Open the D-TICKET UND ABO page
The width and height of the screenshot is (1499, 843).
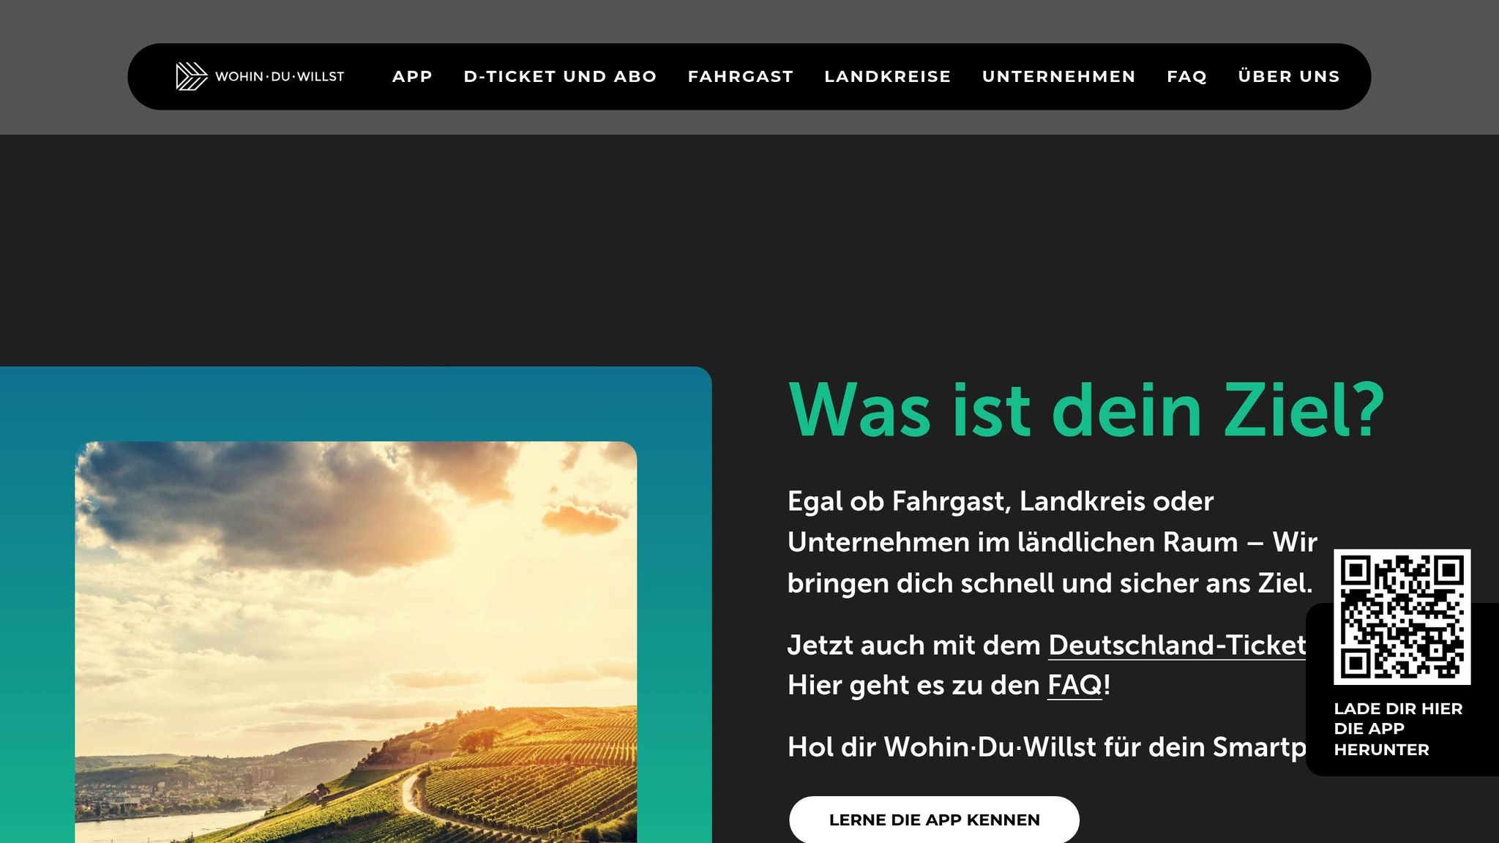pyautogui.click(x=560, y=76)
